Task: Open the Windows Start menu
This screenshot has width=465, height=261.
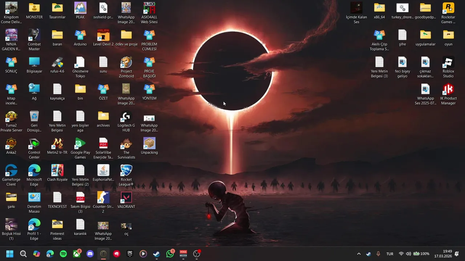Action: 10,254
